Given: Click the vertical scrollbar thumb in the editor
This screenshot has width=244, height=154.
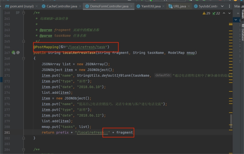Looking at the screenshot, I should coord(231,120).
